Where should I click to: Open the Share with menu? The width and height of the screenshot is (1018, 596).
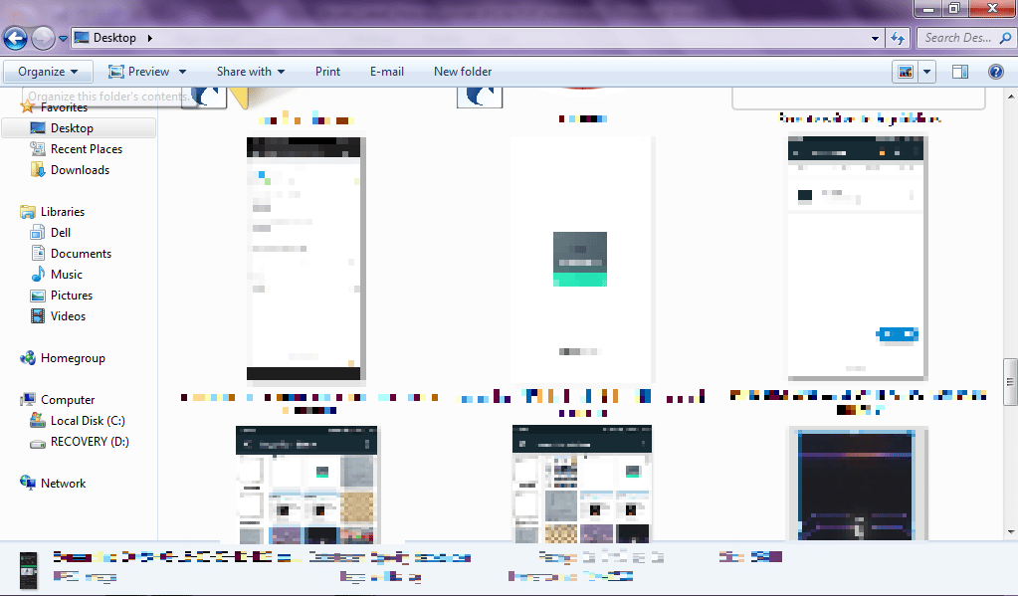coord(251,72)
